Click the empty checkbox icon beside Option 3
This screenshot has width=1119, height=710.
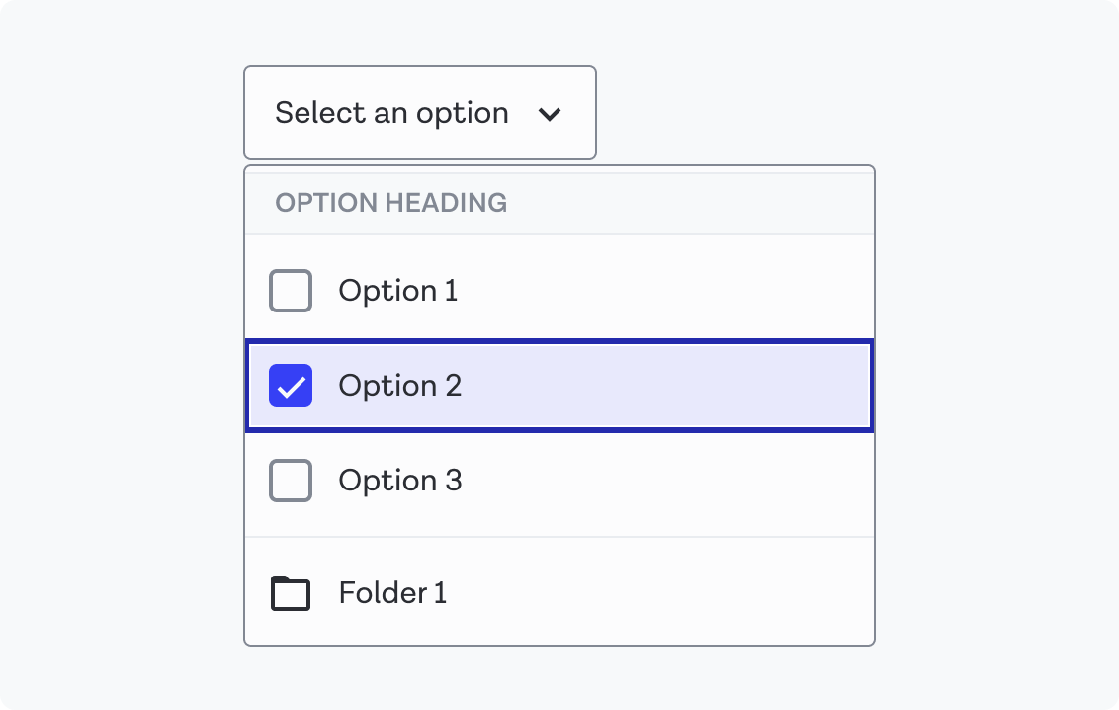click(x=291, y=481)
